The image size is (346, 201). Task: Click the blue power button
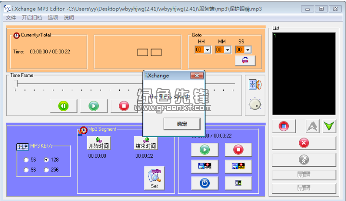[205, 183]
